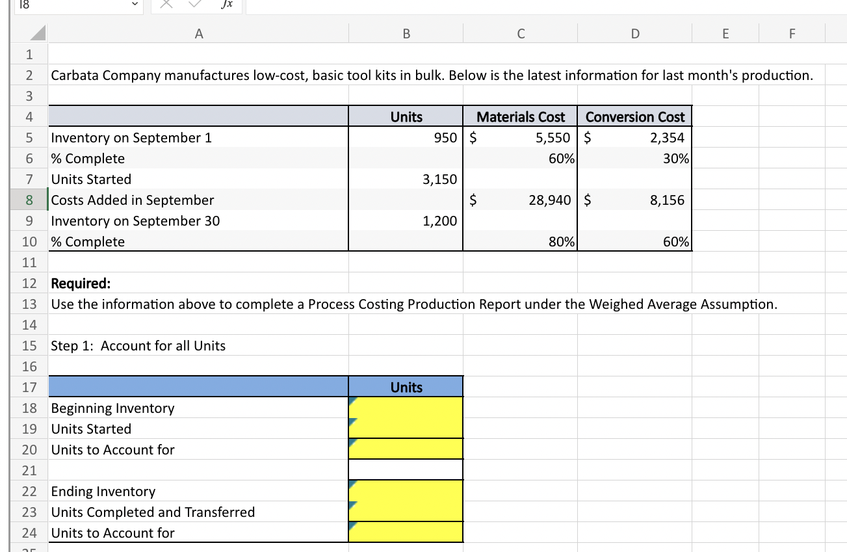Click the Weighed Average Assumption instruction cell
This screenshot has height=552, width=847.
[x=414, y=304]
